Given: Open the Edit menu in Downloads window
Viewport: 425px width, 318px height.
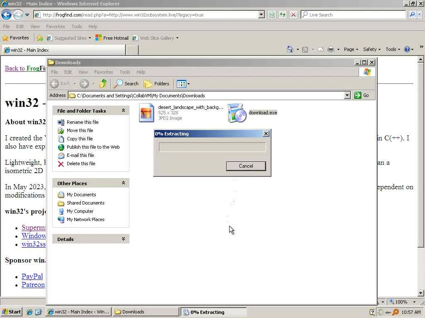Looking at the screenshot, I should (68, 72).
